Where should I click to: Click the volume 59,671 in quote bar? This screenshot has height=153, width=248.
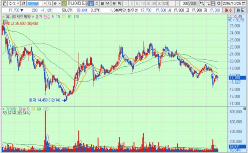click(67, 10)
